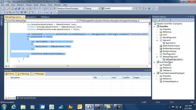Click the Cut scissors icon

[23, 9]
